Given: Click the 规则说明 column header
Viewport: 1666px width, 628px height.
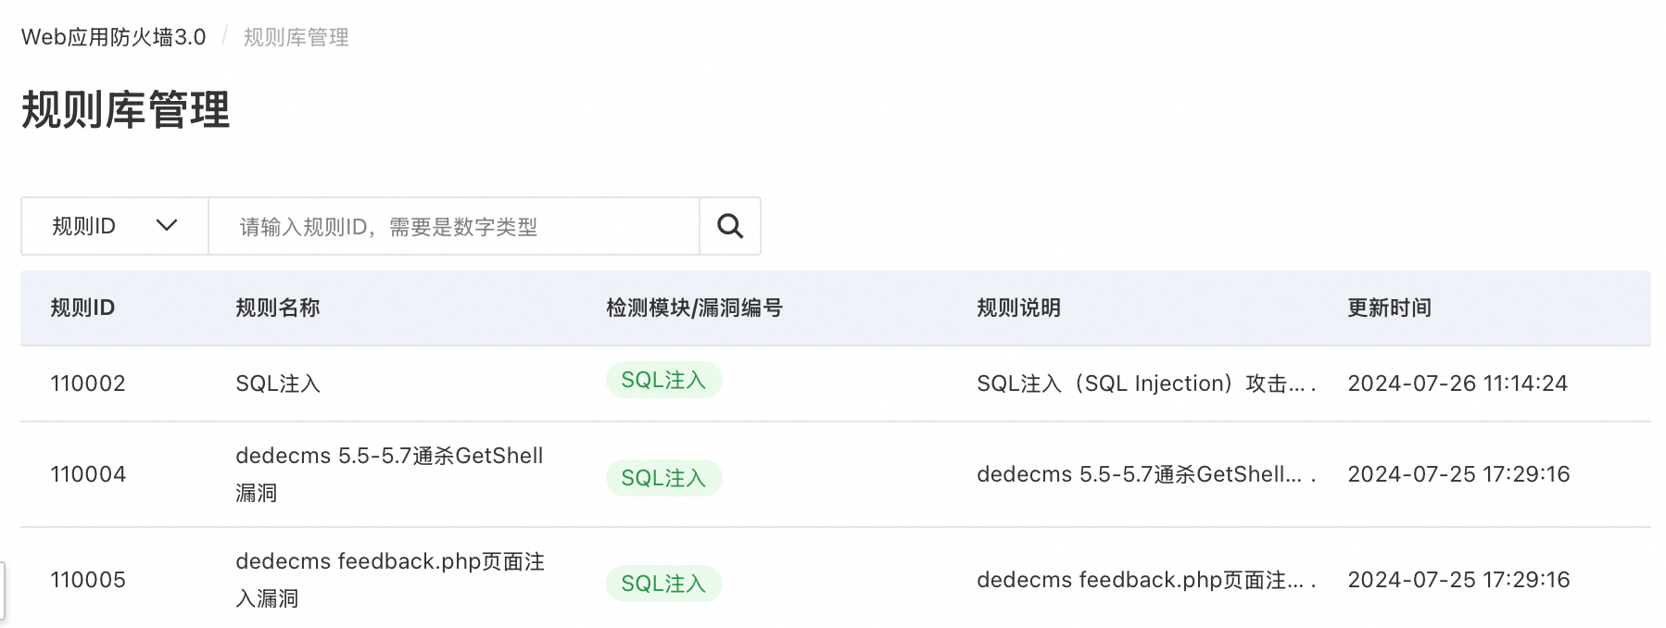Looking at the screenshot, I should (x=1018, y=308).
